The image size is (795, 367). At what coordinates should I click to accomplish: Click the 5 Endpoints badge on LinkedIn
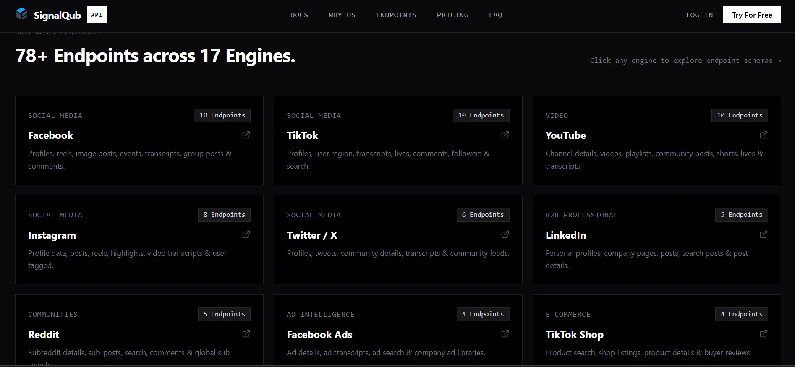point(742,215)
